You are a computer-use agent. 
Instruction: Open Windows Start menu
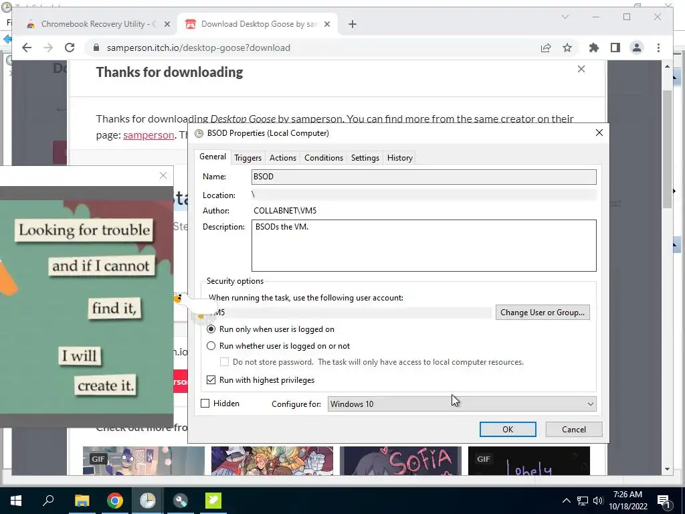[16, 501]
